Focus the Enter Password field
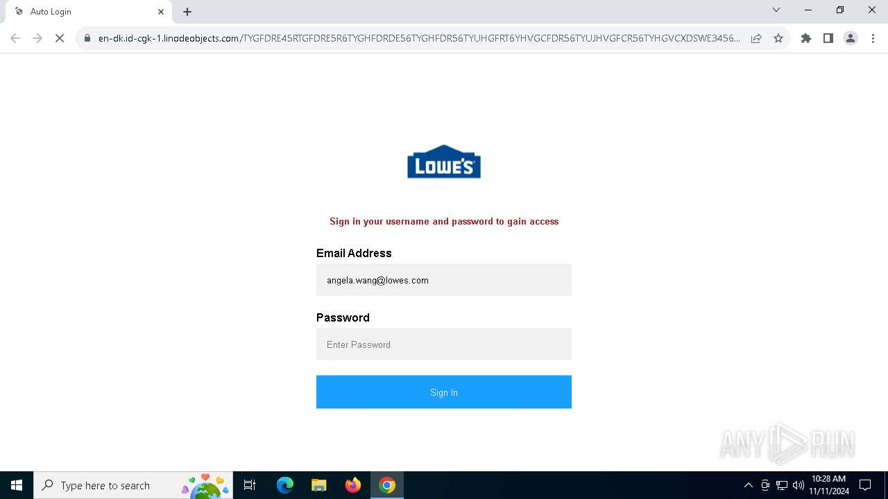Viewport: 888px width, 499px height. click(x=444, y=344)
